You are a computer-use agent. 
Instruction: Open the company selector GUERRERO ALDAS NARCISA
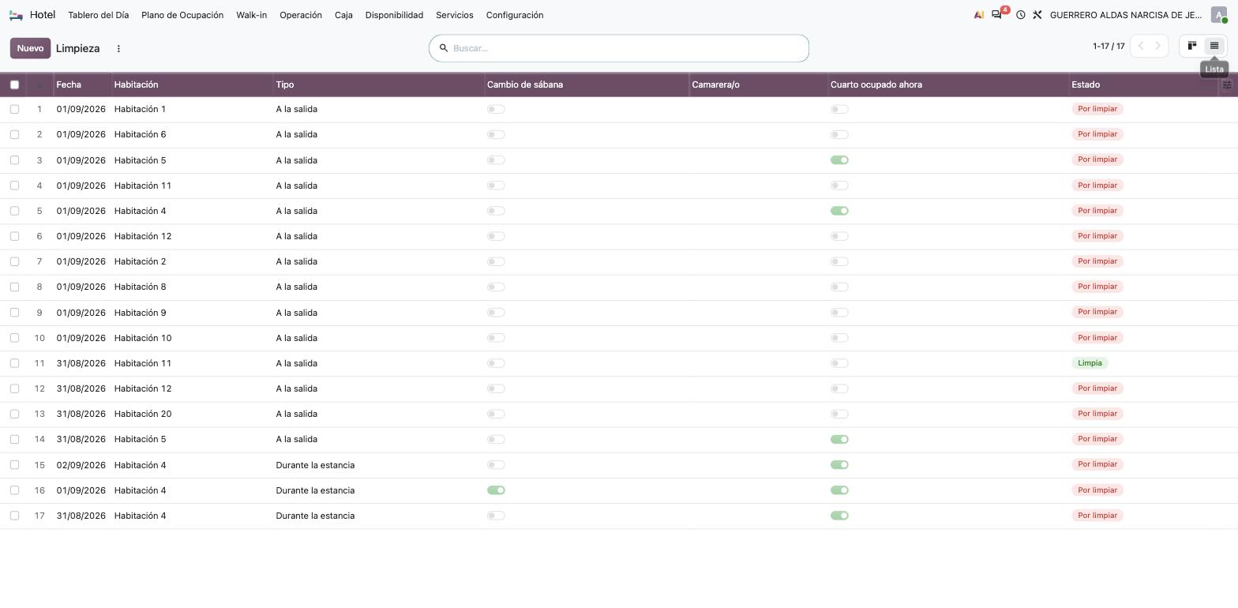point(1126,15)
